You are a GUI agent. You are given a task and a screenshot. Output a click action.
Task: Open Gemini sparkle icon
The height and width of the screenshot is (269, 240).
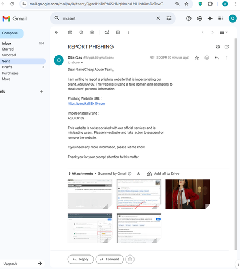point(210,18)
